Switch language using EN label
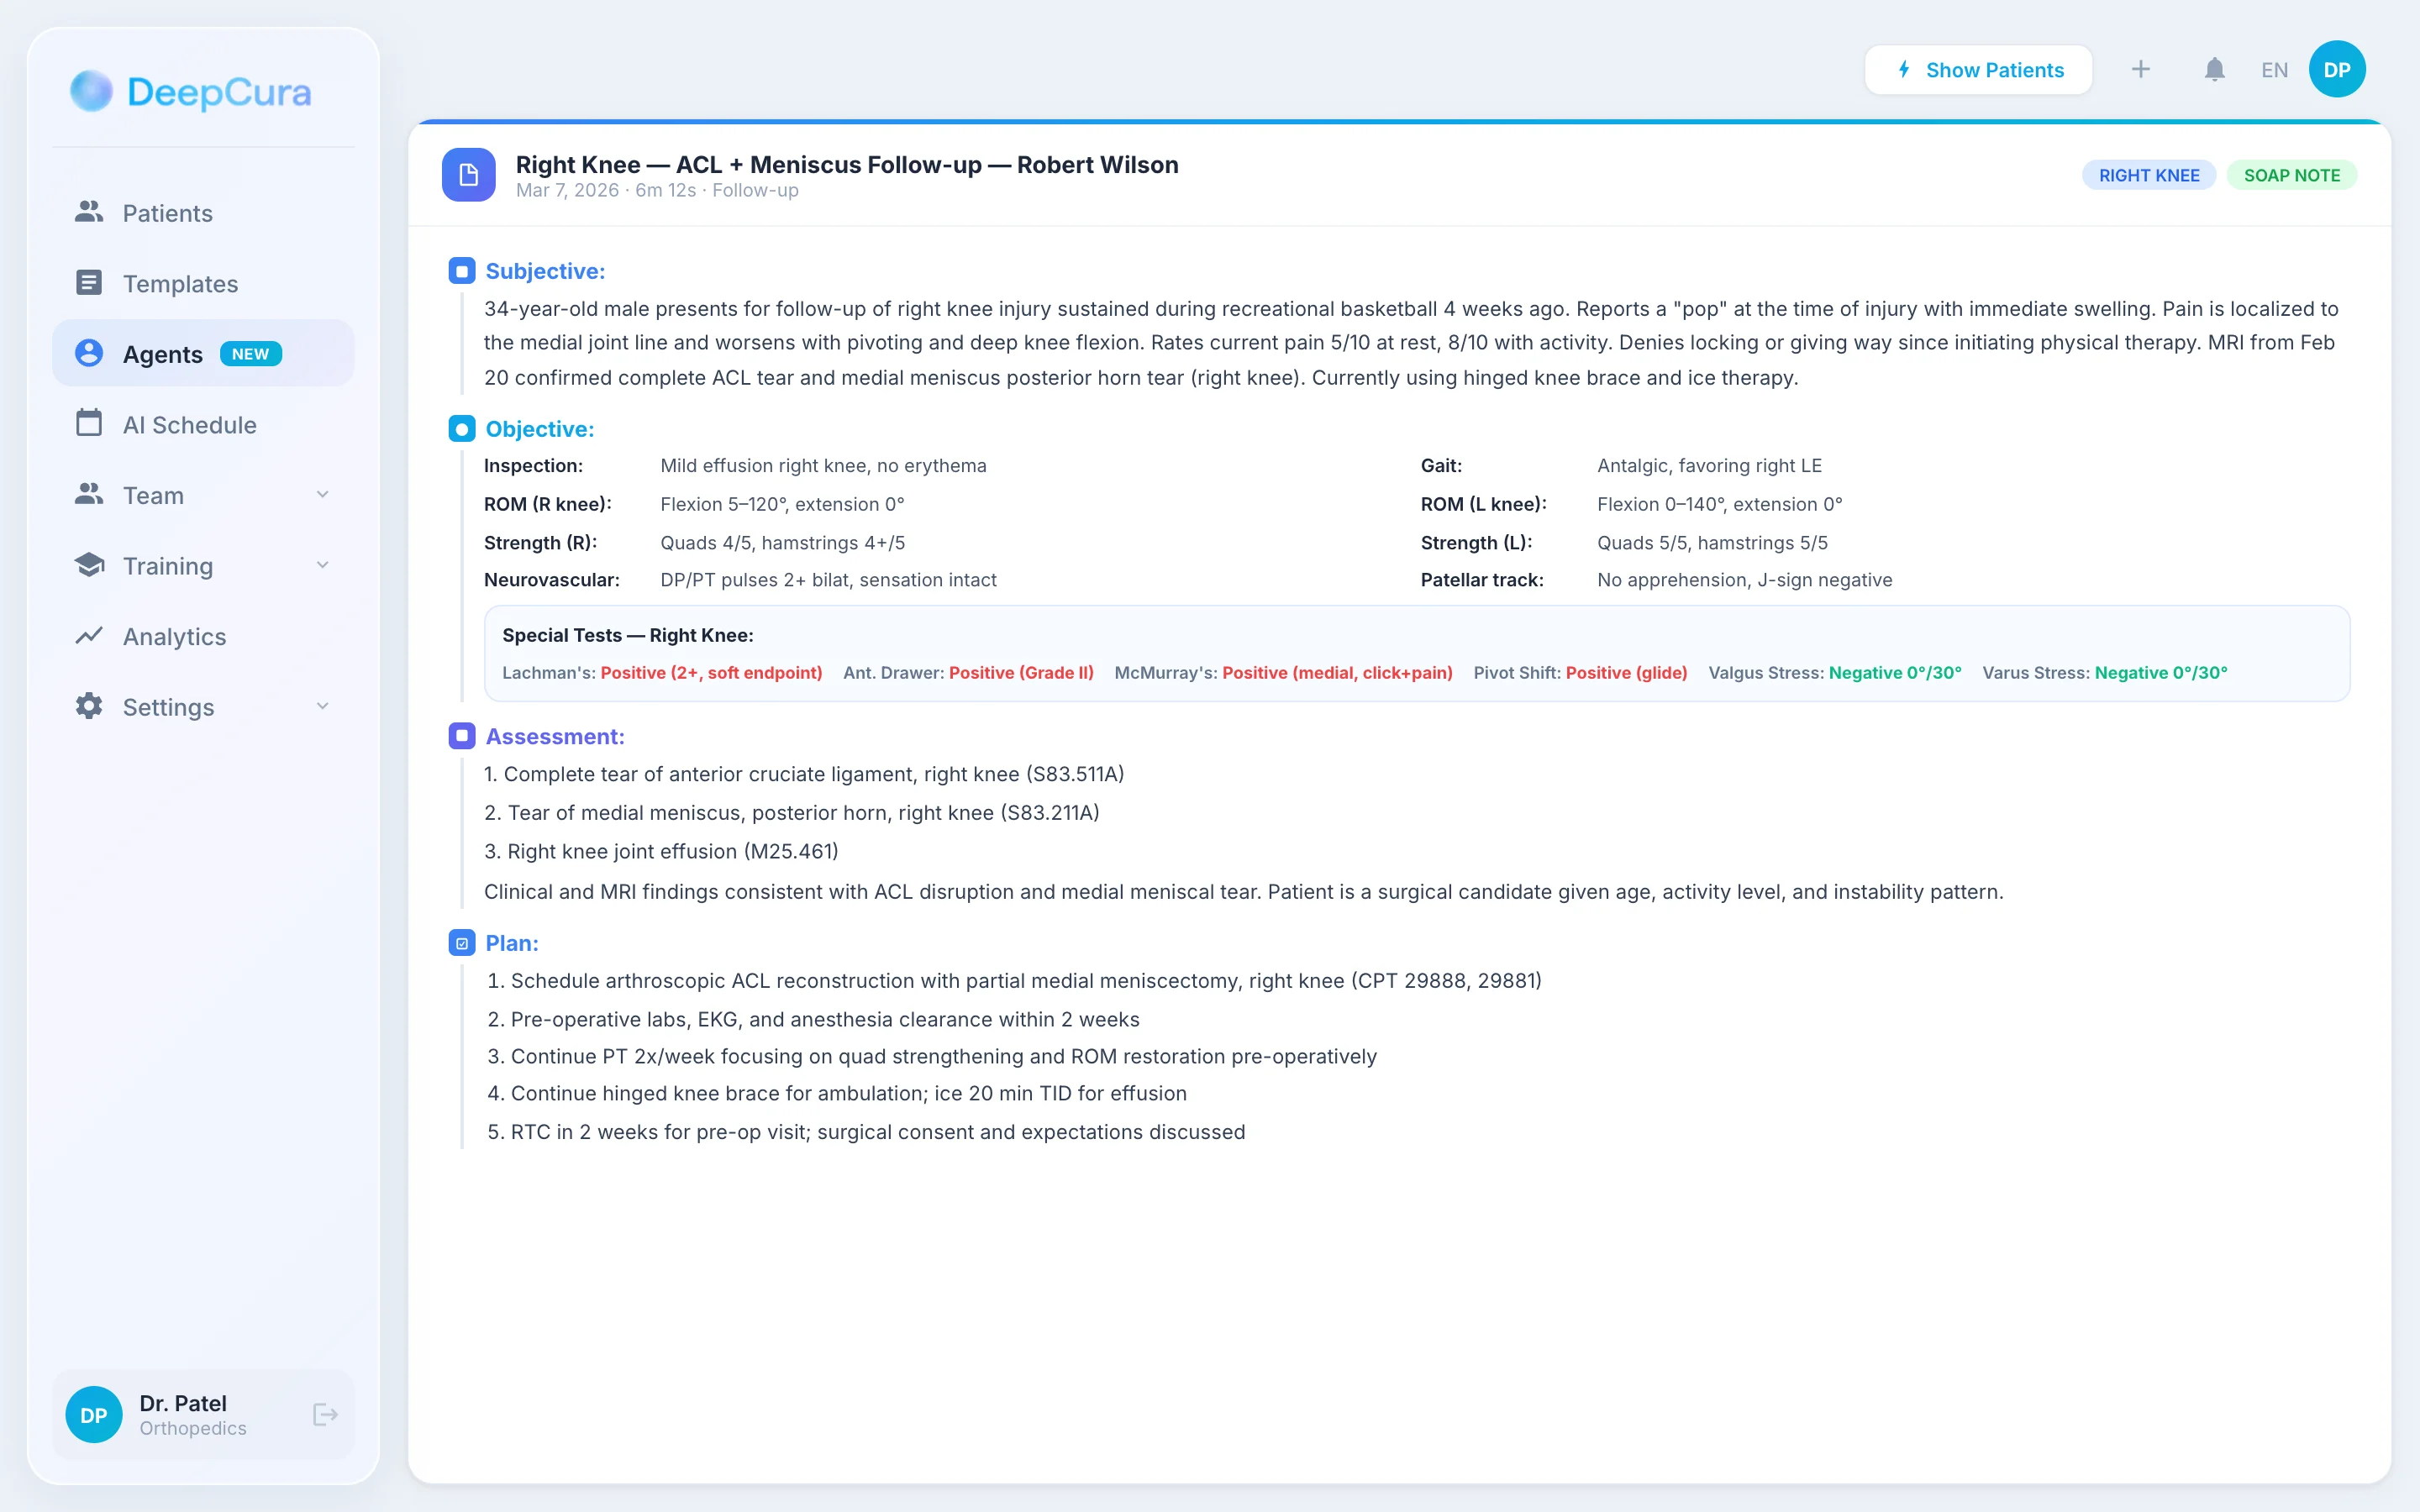The image size is (2420, 1512). [x=2274, y=70]
